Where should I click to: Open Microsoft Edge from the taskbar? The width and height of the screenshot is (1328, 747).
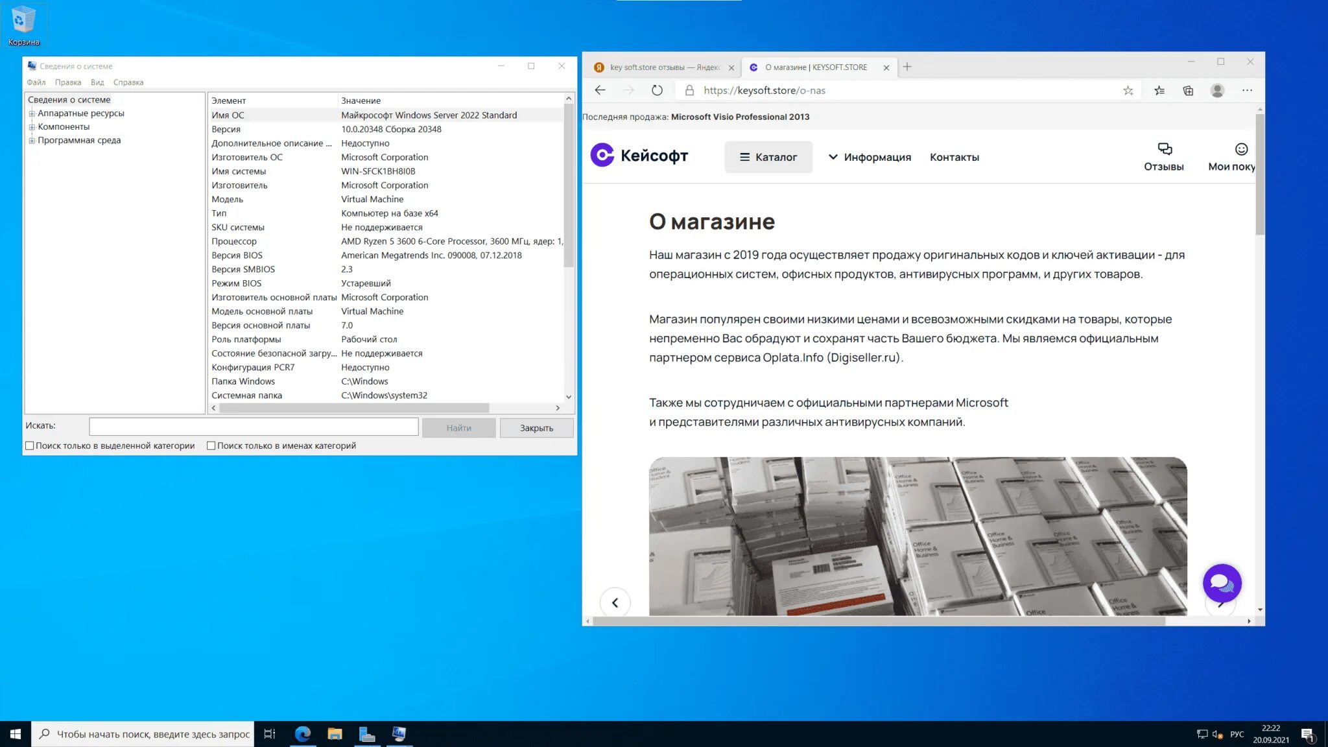pyautogui.click(x=303, y=733)
